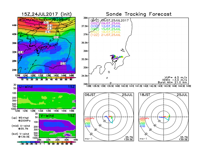Click the 1000 pressure label on U-wind axis
201x155 pixels.
tap(14, 109)
